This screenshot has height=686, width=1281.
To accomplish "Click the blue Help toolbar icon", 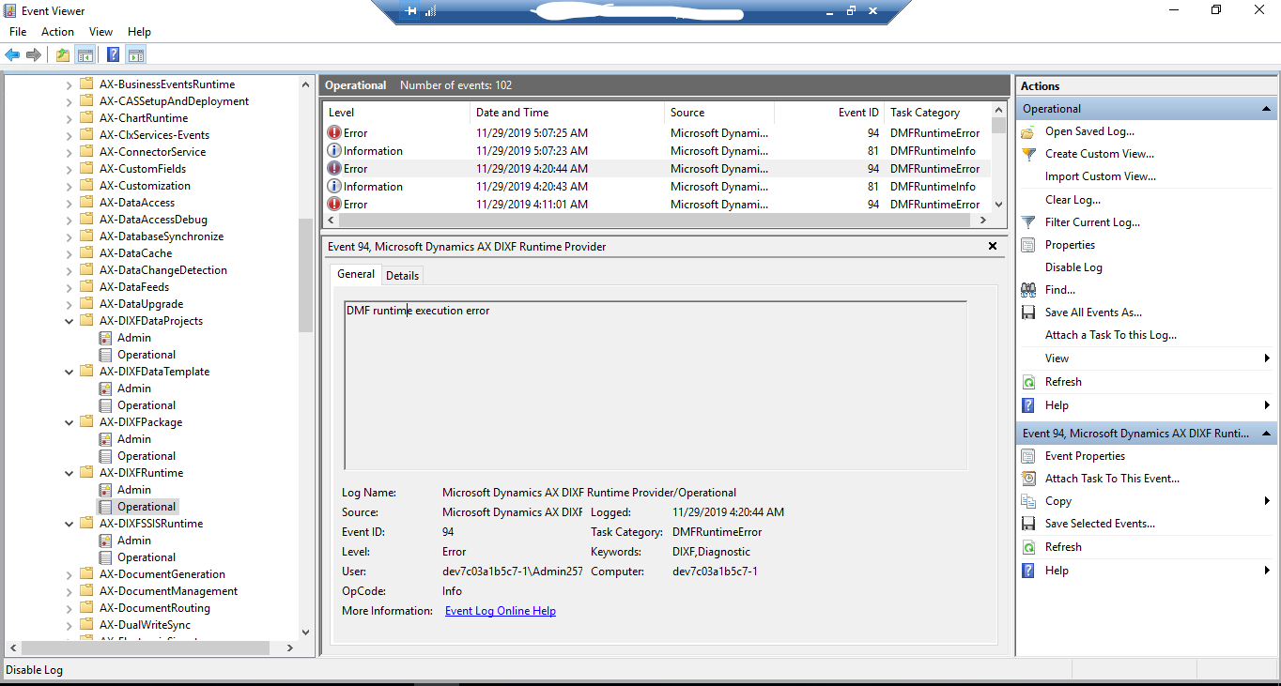I will click(114, 54).
